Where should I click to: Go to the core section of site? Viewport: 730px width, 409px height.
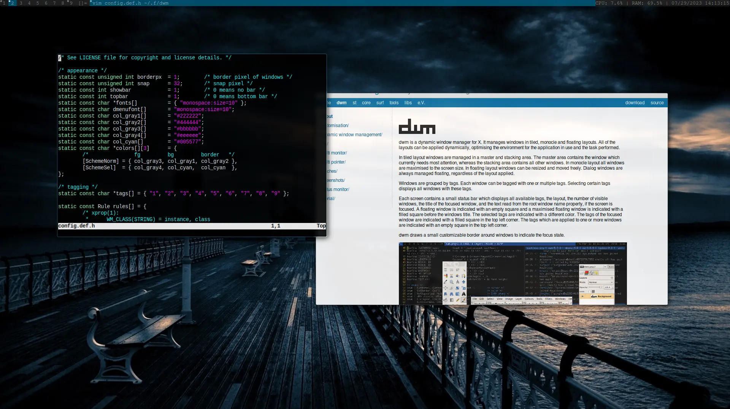pos(366,103)
